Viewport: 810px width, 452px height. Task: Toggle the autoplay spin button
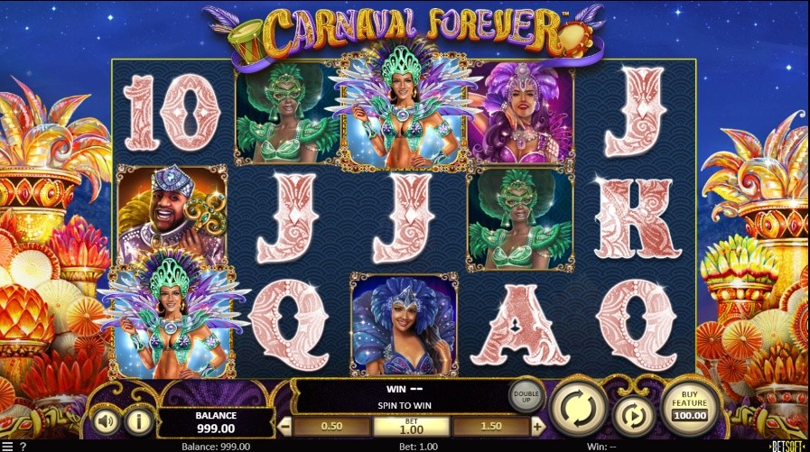pyautogui.click(x=633, y=416)
